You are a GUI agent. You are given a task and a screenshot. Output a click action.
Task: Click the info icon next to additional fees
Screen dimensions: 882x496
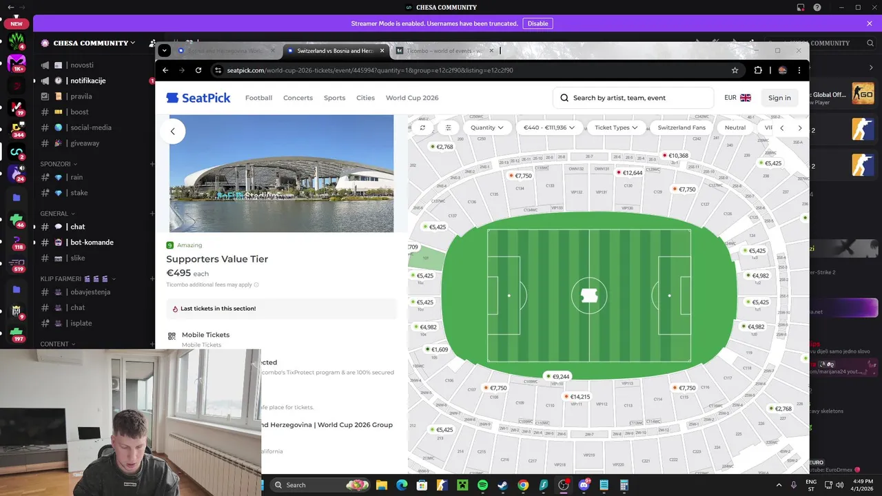point(256,285)
